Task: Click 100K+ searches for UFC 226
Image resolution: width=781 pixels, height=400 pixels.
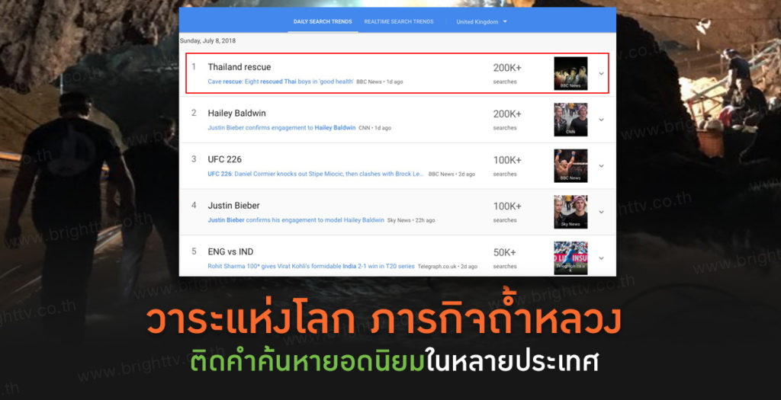Action: click(x=507, y=165)
